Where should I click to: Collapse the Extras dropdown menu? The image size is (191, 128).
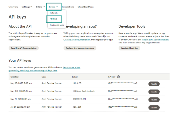pos(53,7)
